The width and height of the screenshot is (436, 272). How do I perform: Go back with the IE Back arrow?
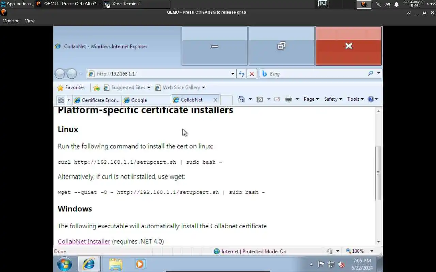pyautogui.click(x=60, y=74)
